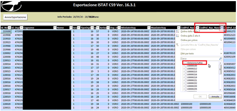Check the 100000219 filter value
The height and width of the screenshot is (111, 237).
(185, 77)
